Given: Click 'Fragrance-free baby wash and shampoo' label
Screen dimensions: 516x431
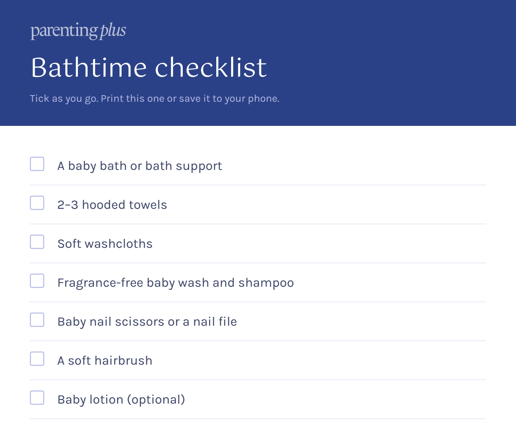Looking at the screenshot, I should click(x=176, y=283).
